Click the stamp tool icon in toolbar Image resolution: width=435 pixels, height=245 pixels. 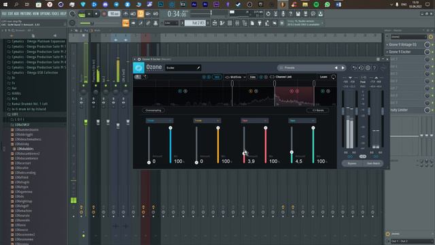[156, 23]
